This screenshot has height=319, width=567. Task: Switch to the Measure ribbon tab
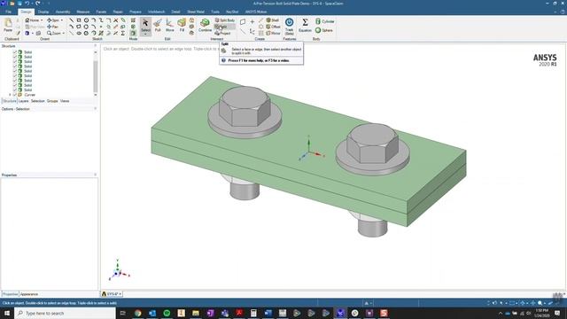pos(82,12)
